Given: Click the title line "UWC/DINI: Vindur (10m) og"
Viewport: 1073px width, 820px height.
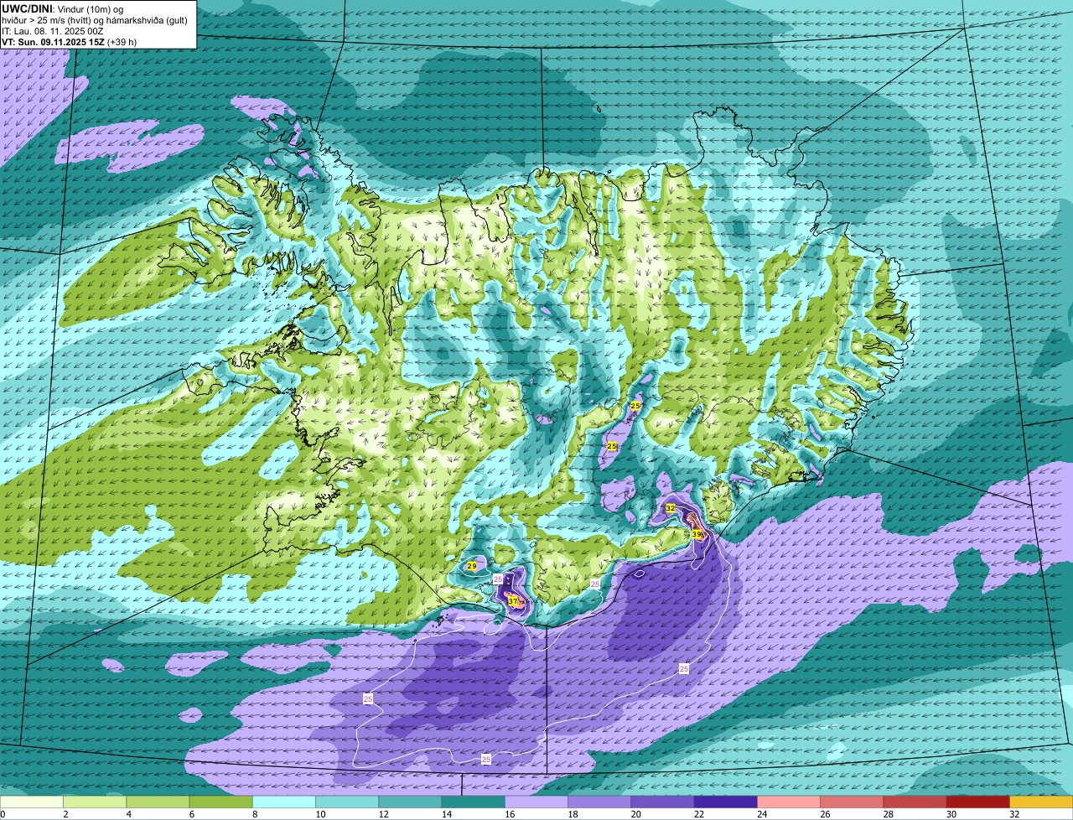Looking at the screenshot, I should click(x=63, y=8).
